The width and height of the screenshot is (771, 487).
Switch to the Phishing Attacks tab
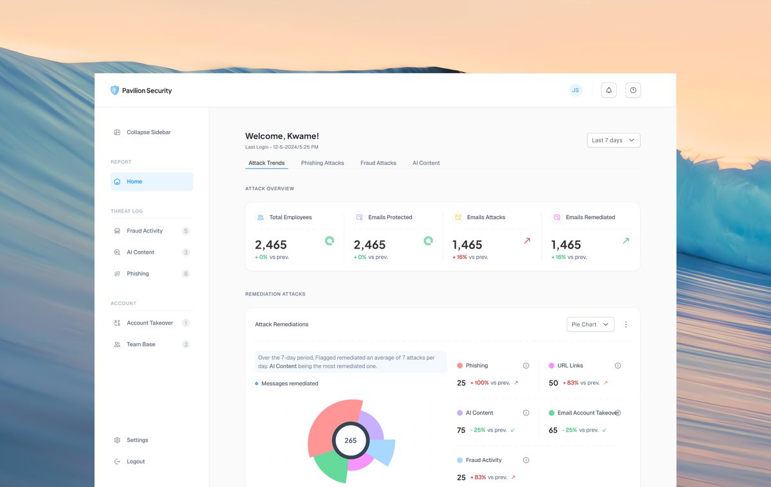[323, 163]
